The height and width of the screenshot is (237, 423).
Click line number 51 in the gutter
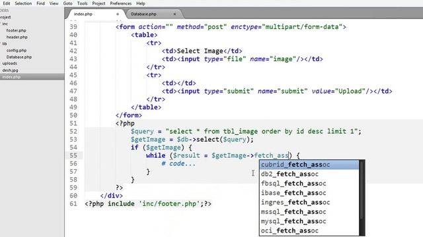(73, 123)
